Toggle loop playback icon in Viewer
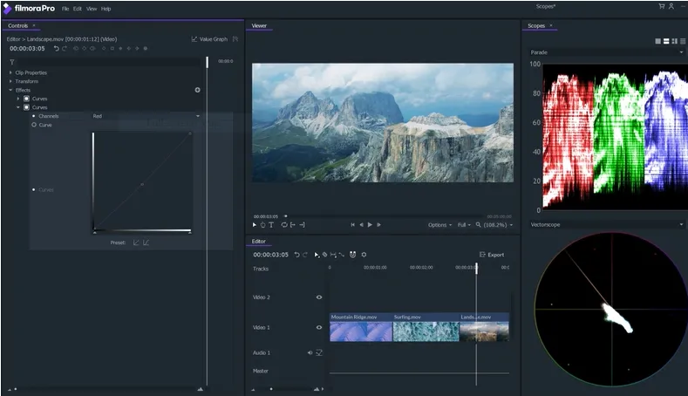Image resolution: width=688 pixels, height=396 pixels. (x=284, y=225)
